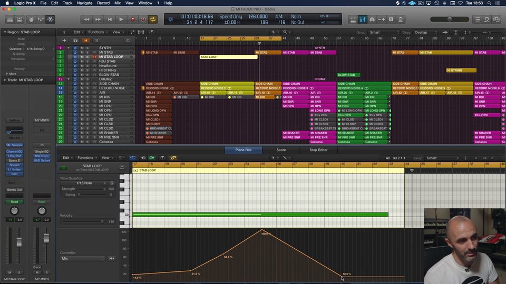Open Tracks area Edit menu
Image resolution: width=506 pixels, height=284 pixels.
78,32
